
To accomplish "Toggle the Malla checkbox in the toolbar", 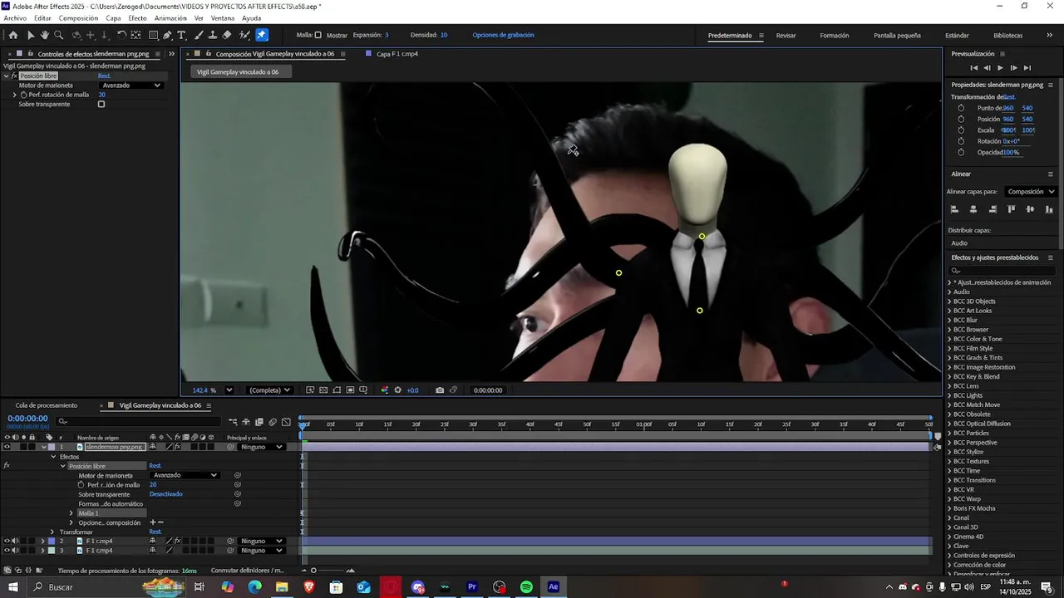I will click(x=318, y=35).
